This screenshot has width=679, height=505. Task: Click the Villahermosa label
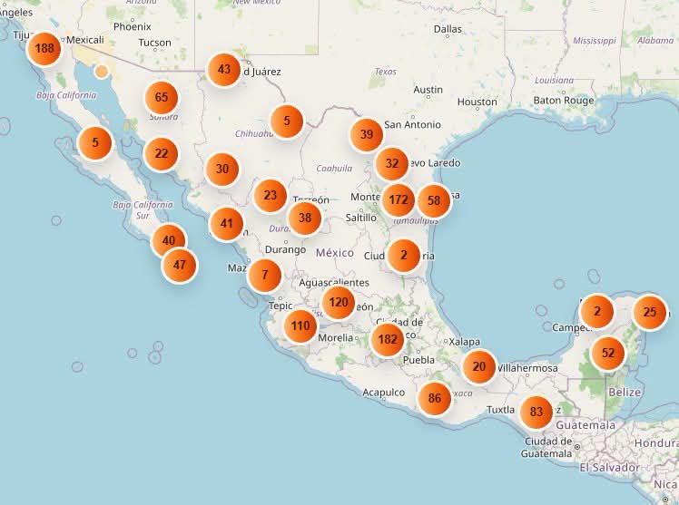[x=527, y=368]
